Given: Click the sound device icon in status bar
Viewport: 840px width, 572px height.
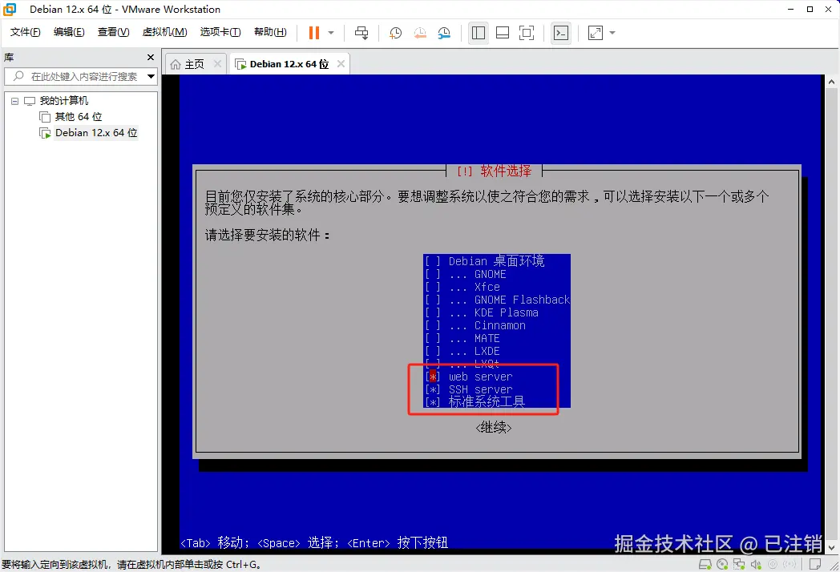Looking at the screenshot, I should coord(754,563).
